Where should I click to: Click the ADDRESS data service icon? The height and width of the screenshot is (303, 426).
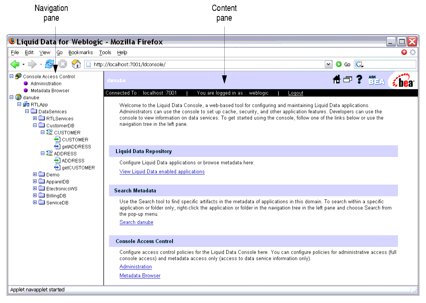(x=49, y=153)
